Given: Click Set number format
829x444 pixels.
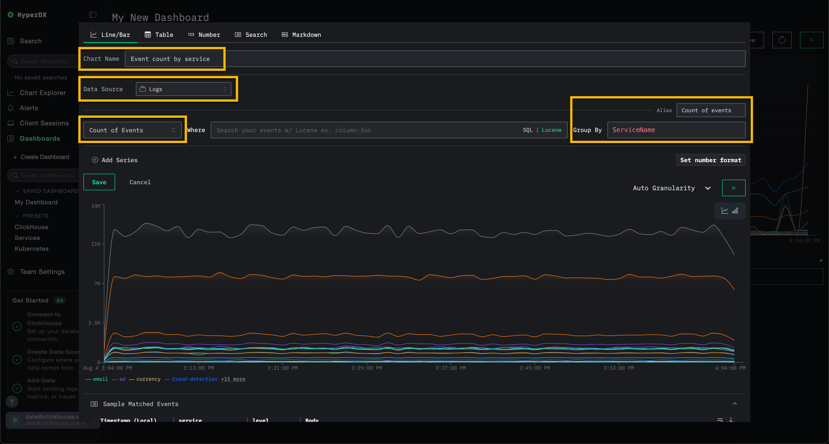Looking at the screenshot, I should (x=710, y=160).
